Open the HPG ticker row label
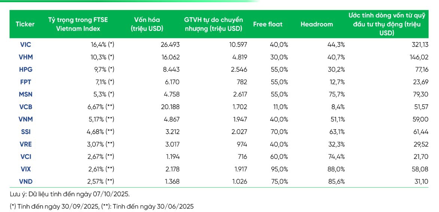Image resolution: width=439 pixels, height=212 pixels. pyautogui.click(x=25, y=70)
